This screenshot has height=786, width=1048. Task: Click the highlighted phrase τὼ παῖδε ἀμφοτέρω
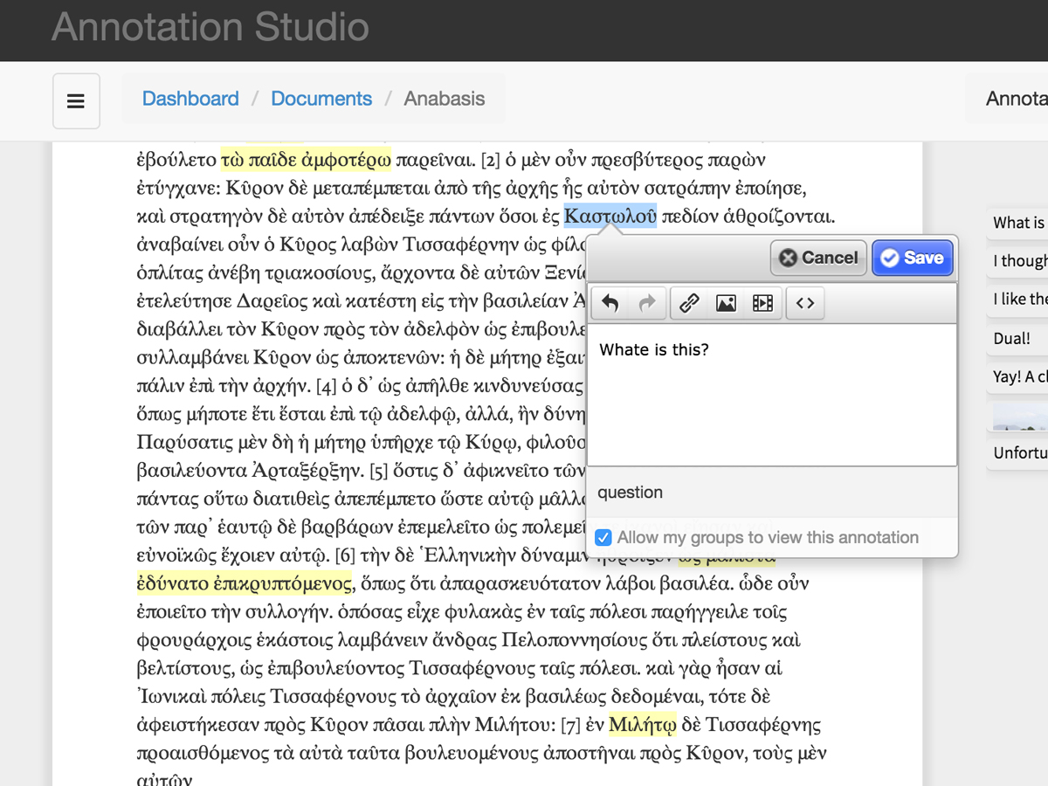click(306, 161)
